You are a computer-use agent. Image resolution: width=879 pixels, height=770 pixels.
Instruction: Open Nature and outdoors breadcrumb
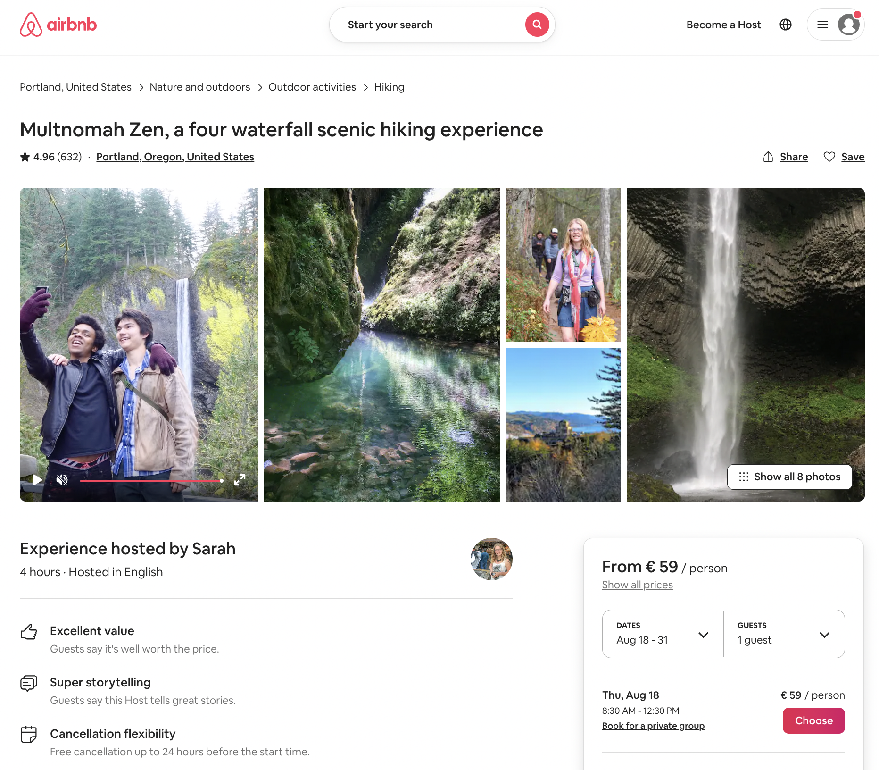(x=200, y=87)
